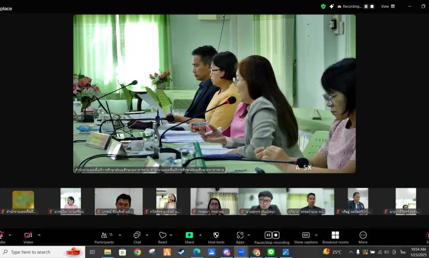Click the Recording... cloud status label
The image size is (429, 258).
[x=350, y=6]
